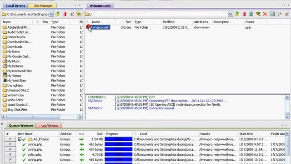Click the local pane synchronize folders icon

pos(79,14)
